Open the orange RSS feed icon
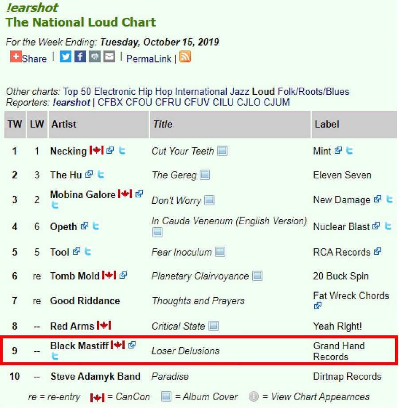This screenshot has height=408, width=399. coord(185,57)
